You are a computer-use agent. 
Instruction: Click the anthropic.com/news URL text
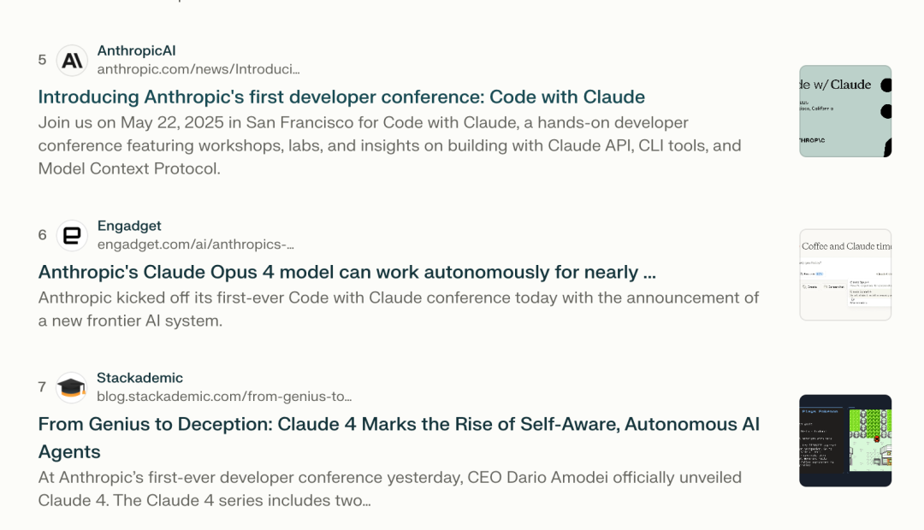pos(198,69)
